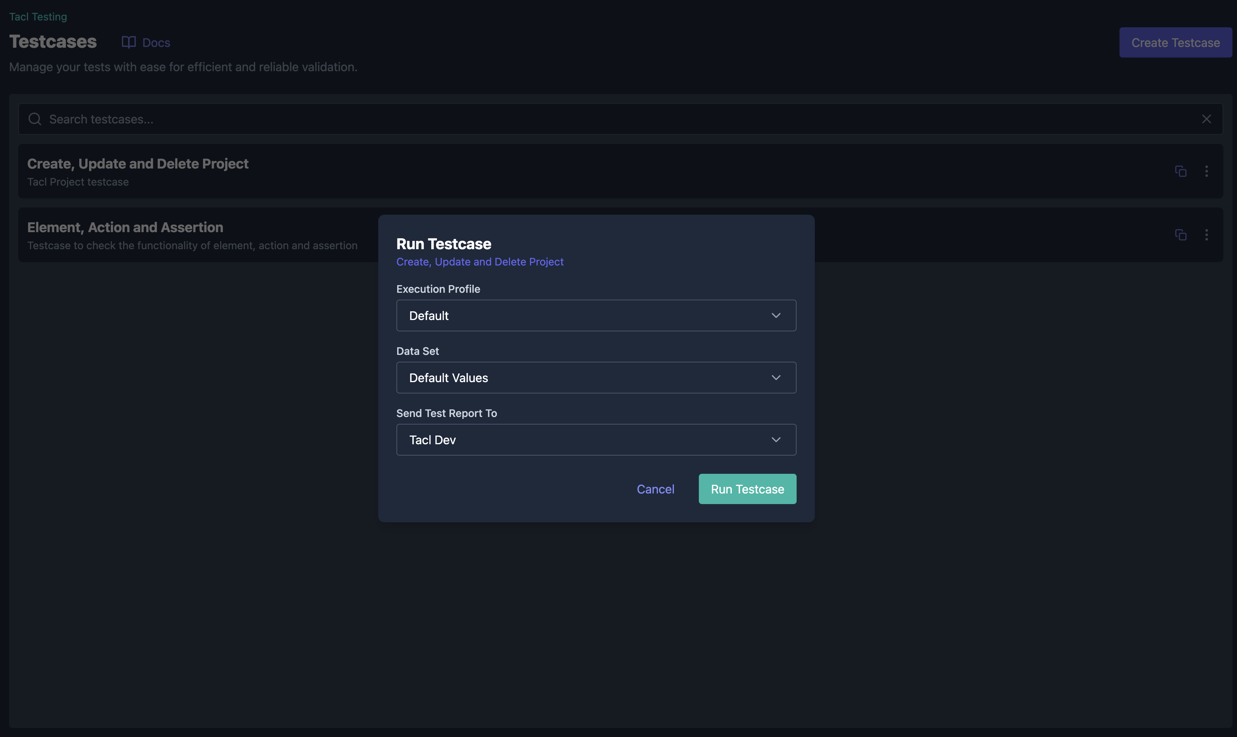1237x737 pixels.
Task: Click the Send Test Report To label
Action: [446, 413]
